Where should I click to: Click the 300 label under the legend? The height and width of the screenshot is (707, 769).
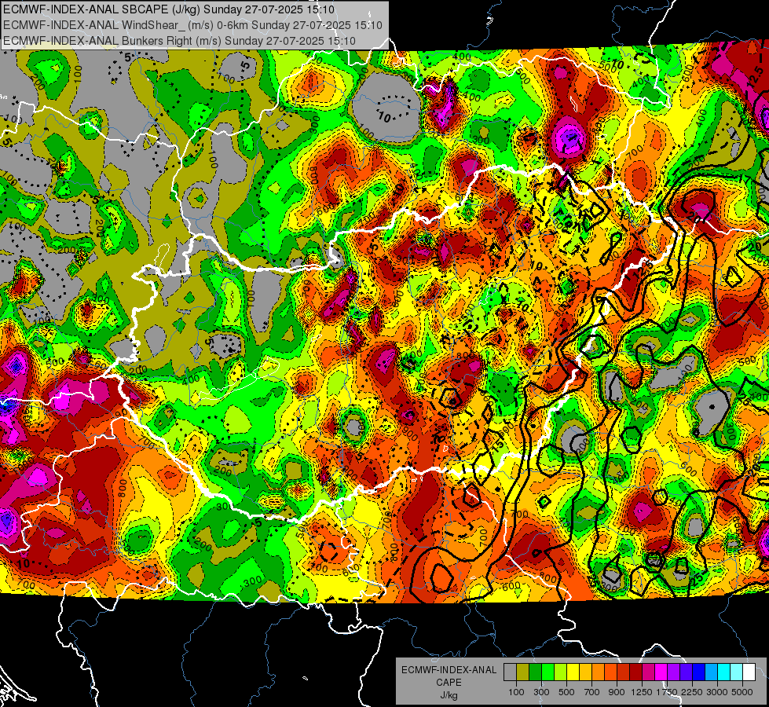pyautogui.click(x=541, y=693)
